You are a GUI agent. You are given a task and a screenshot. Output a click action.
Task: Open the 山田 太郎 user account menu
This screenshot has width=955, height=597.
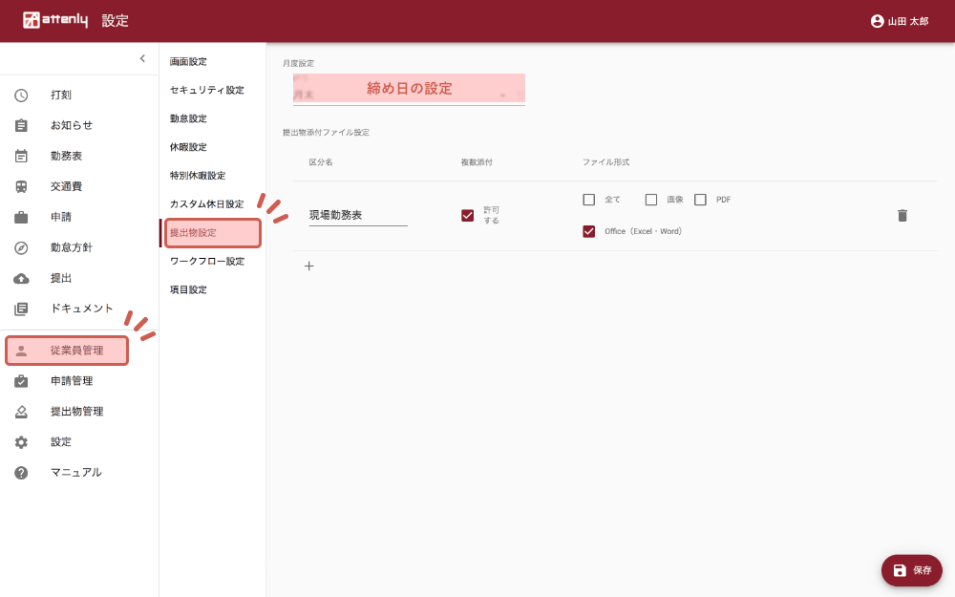click(899, 21)
